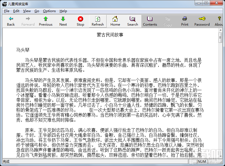Open the Search tool icon
Image resolution: width=225 pixels, height=166 pixels.
133,19
